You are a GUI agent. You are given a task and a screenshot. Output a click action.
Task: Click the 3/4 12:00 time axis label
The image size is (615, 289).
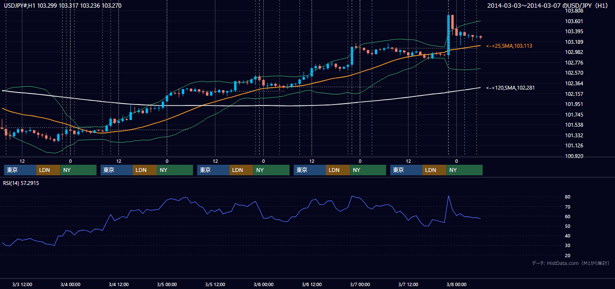(x=118, y=285)
